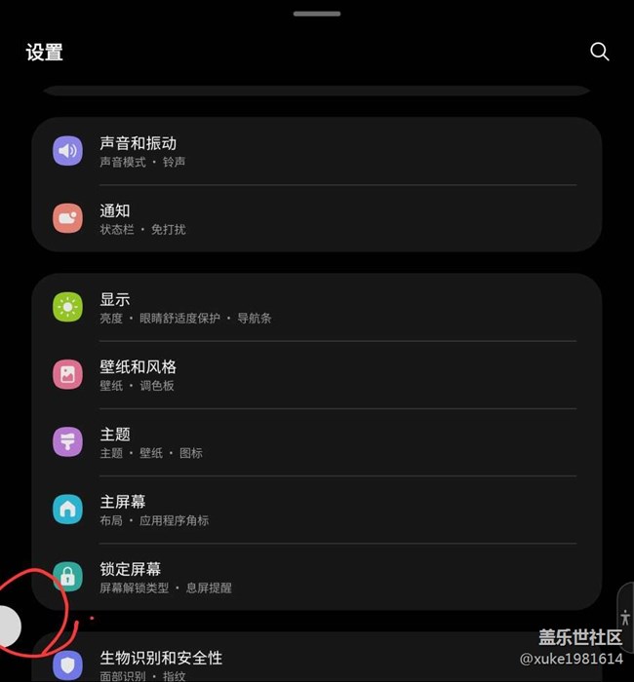The height and width of the screenshot is (682, 634).
Task: Open 通知 settings entry
Action: (x=317, y=219)
